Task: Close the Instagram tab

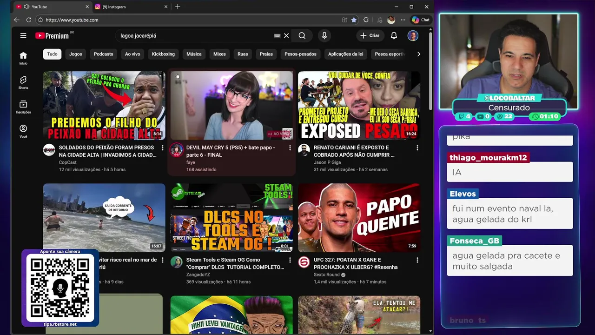Action: (x=166, y=7)
